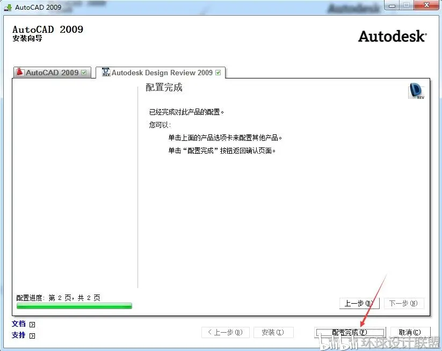Click the REV icon on the Design Review tab
Screen dimensions: 442x351
click(106, 72)
